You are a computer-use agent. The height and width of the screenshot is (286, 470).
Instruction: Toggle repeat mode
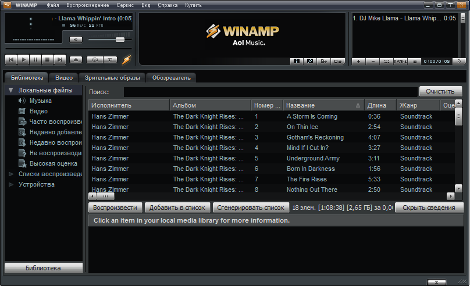click(111, 60)
